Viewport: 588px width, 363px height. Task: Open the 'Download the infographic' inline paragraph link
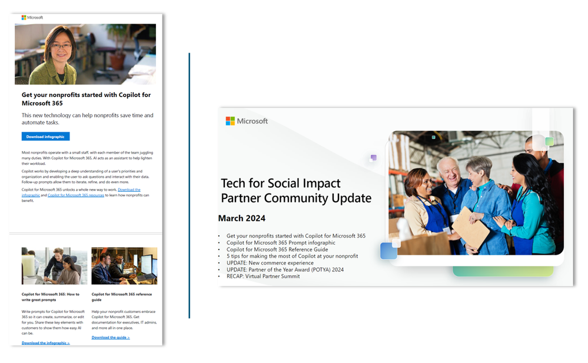point(81,192)
